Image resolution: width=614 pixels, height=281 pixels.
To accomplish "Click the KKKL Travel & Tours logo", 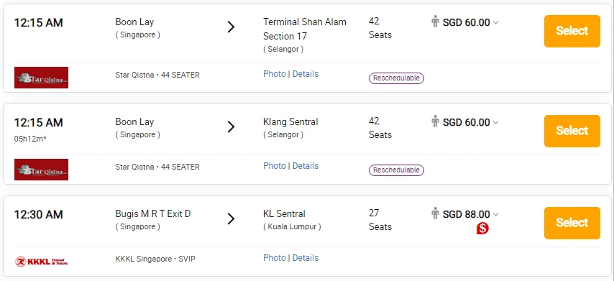I will tap(41, 262).
